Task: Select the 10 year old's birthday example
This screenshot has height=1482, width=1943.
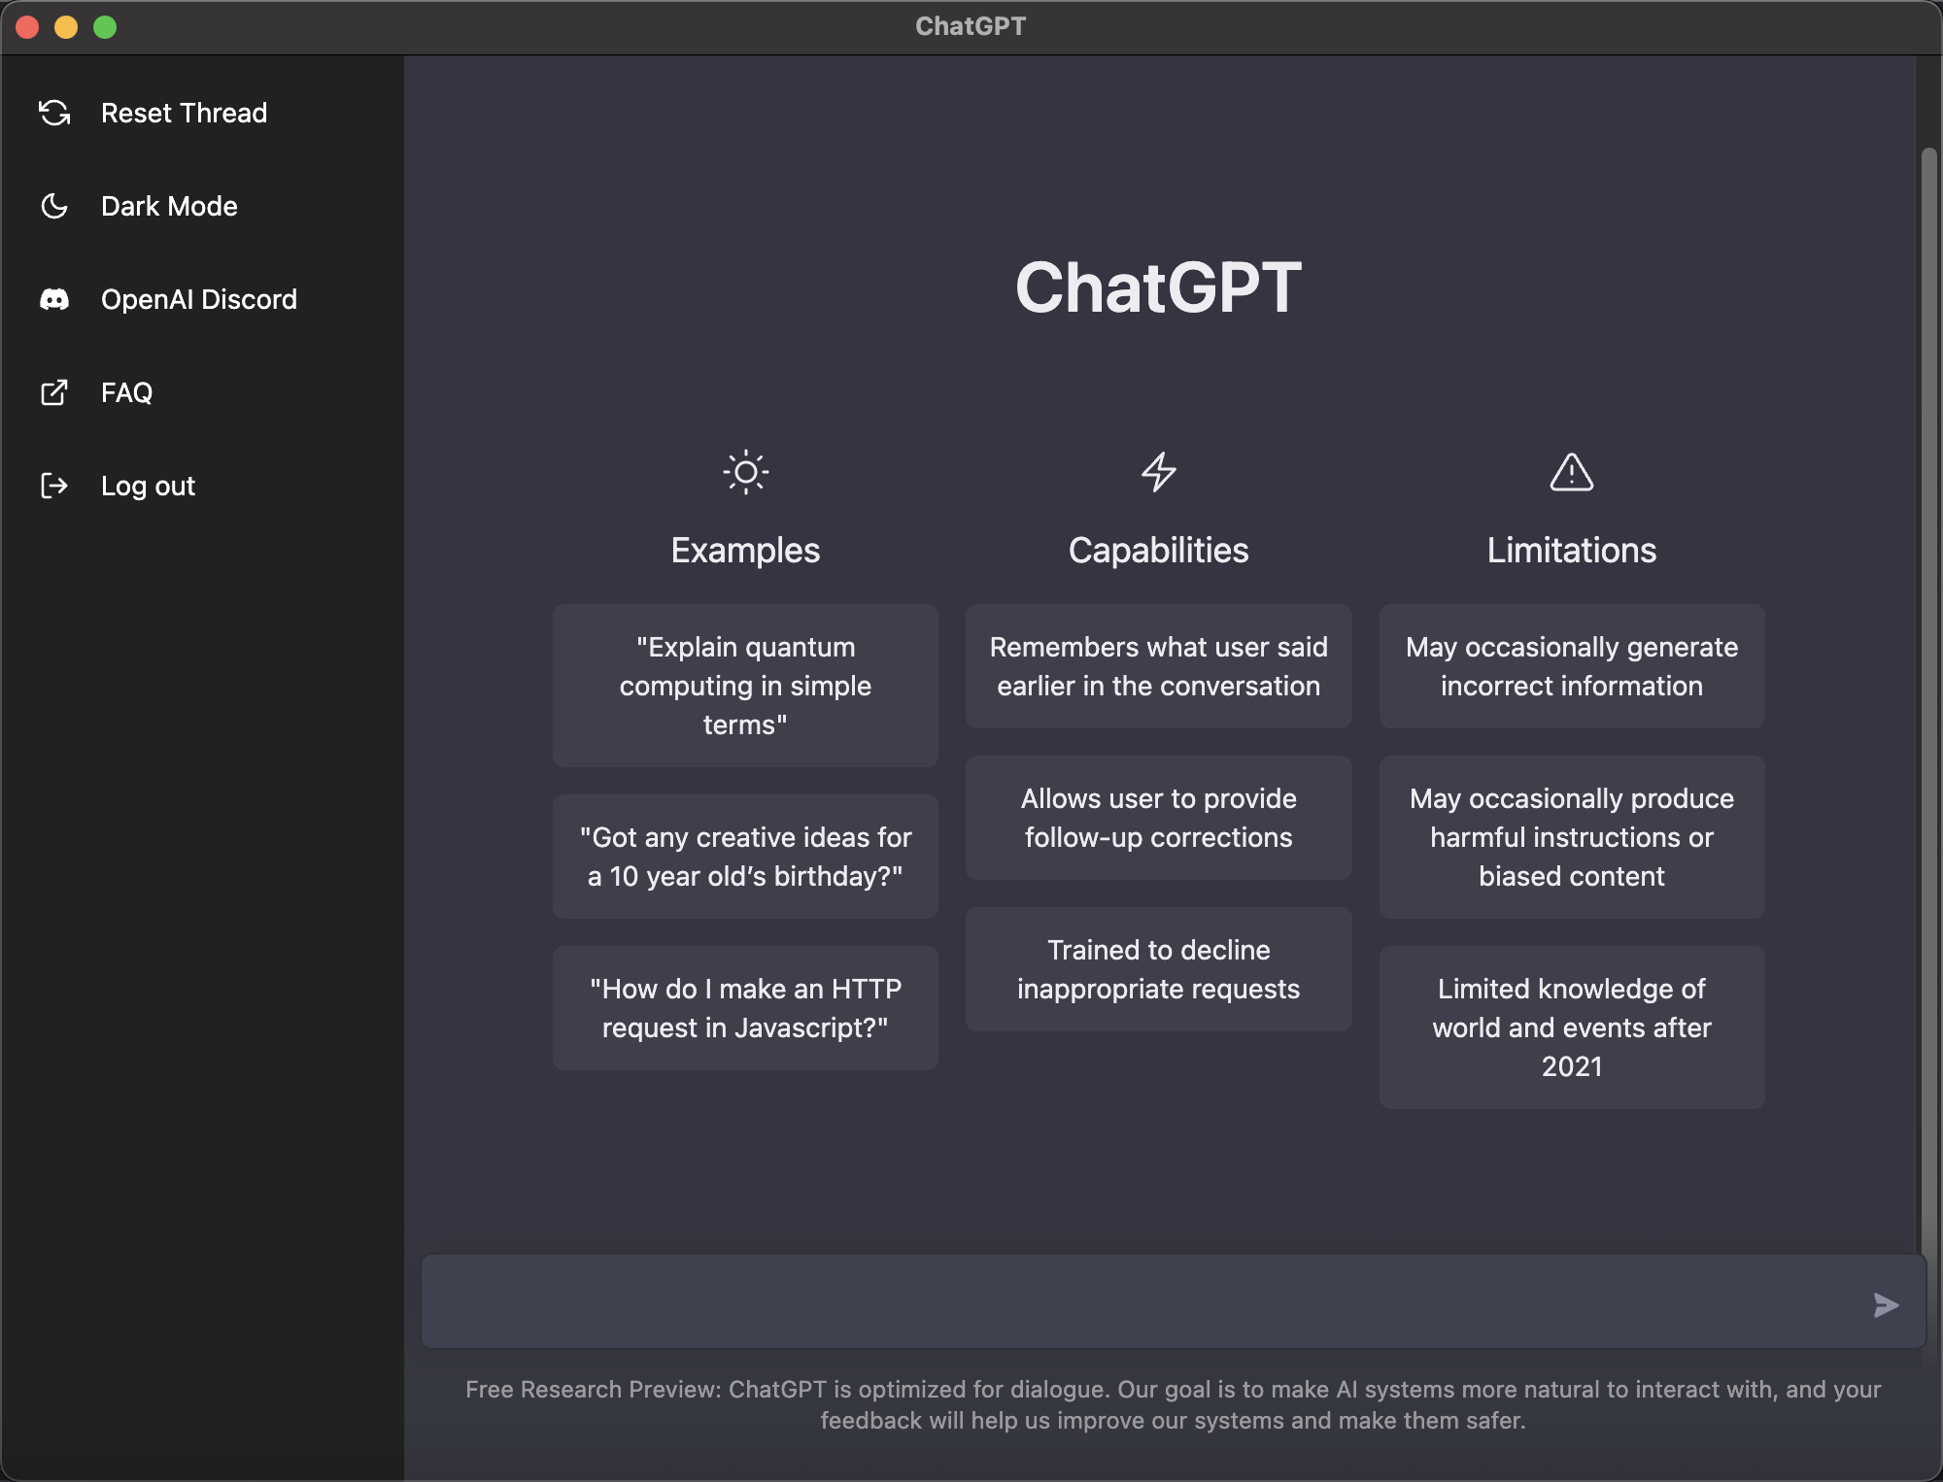Action: pyautogui.click(x=745, y=857)
